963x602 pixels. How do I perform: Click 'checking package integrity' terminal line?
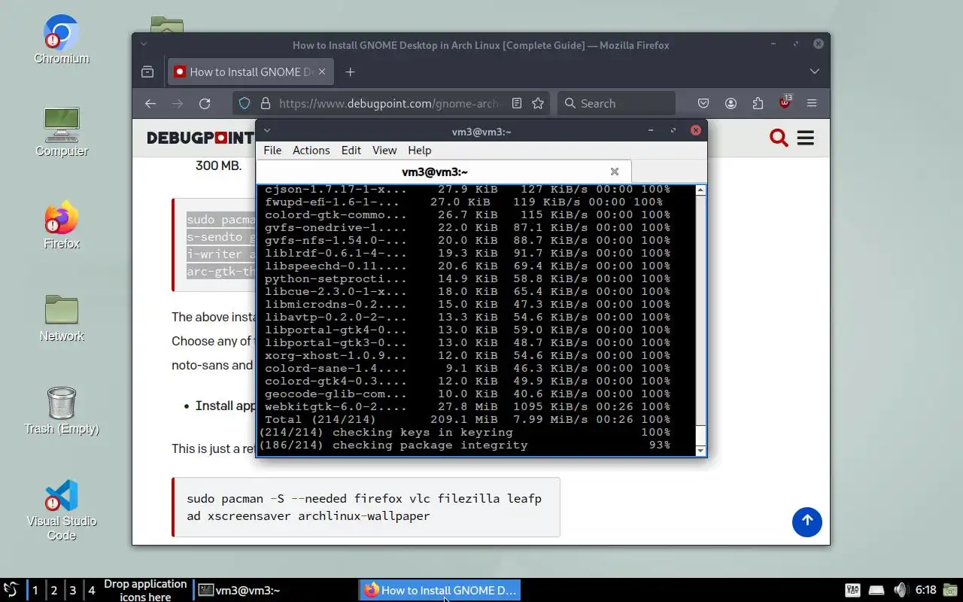tap(464, 445)
